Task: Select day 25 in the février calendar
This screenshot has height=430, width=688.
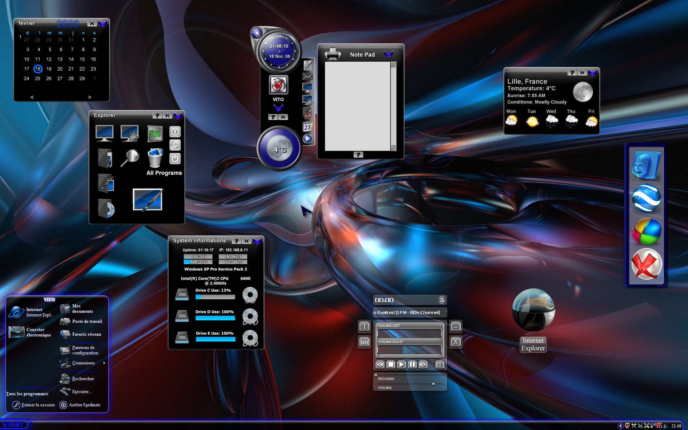Action: coord(38,78)
